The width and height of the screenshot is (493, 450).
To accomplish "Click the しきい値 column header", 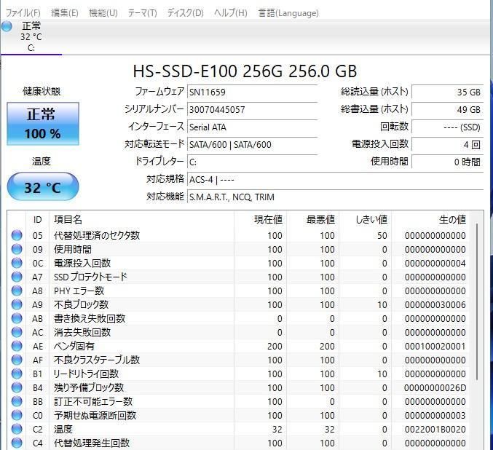I will coord(366,219).
